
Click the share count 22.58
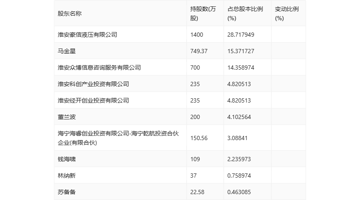click(x=197, y=192)
